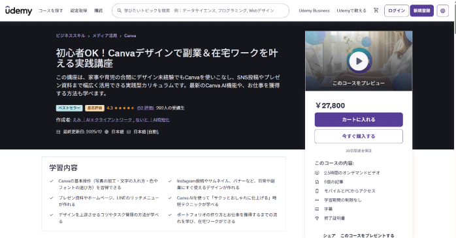
Task: Click the 学習内容 heading
Action: (63, 168)
